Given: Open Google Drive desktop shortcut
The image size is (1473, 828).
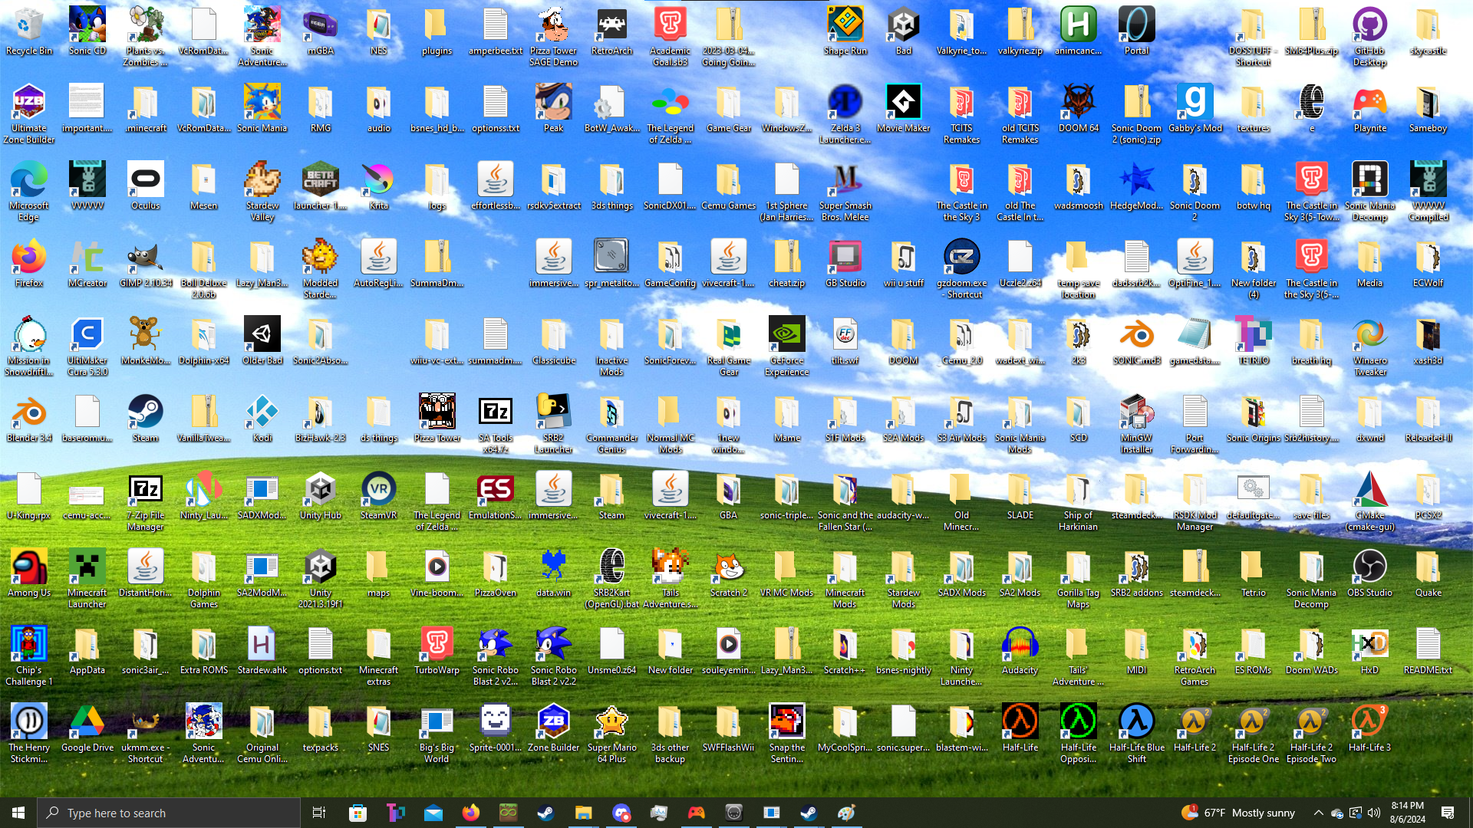Looking at the screenshot, I should [x=87, y=728].
